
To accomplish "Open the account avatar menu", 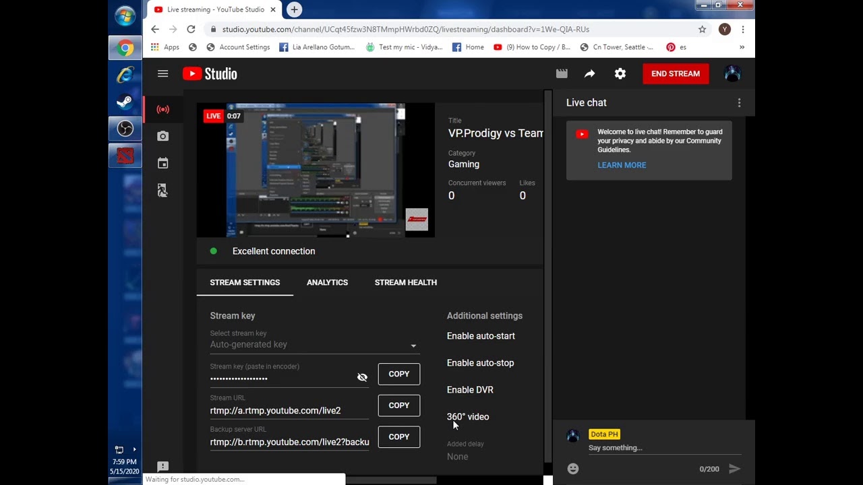I will point(732,73).
